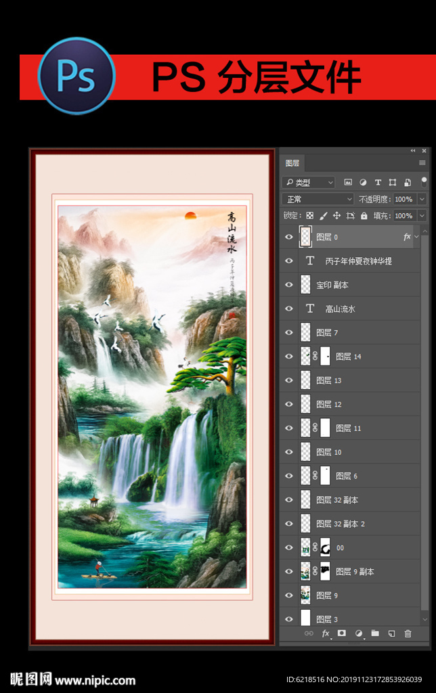The image size is (436, 693).
Task: Create new fill or adjustment layer icon
Action: pos(359,633)
